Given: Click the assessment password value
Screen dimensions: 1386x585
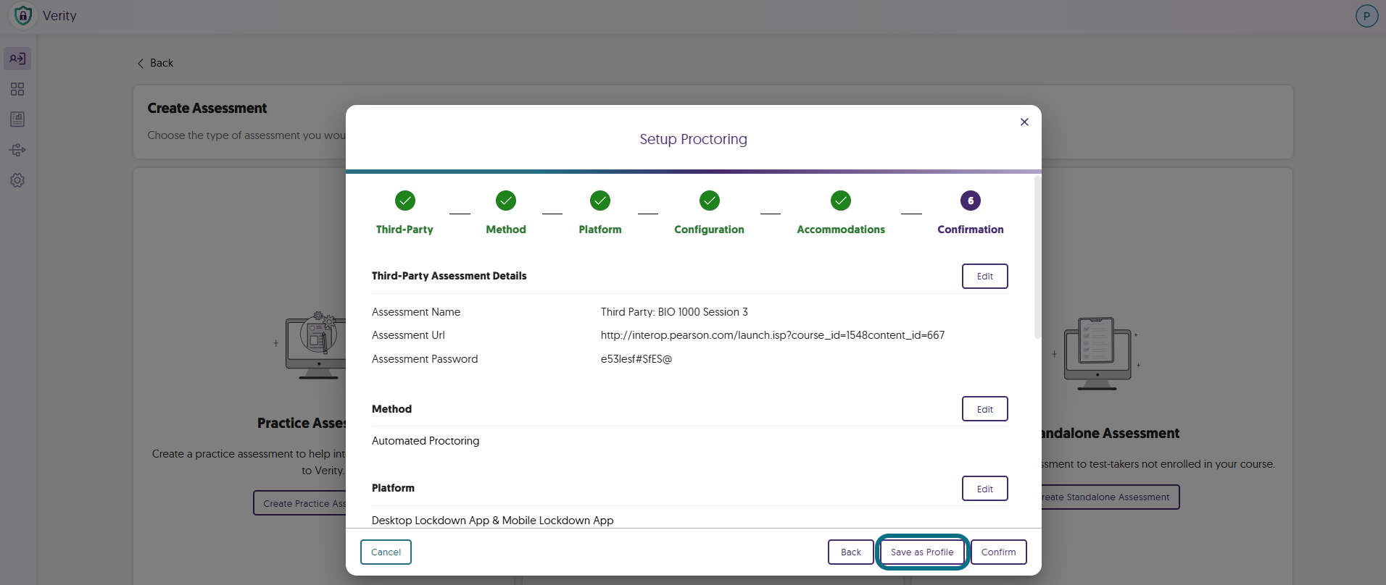Looking at the screenshot, I should [x=636, y=359].
